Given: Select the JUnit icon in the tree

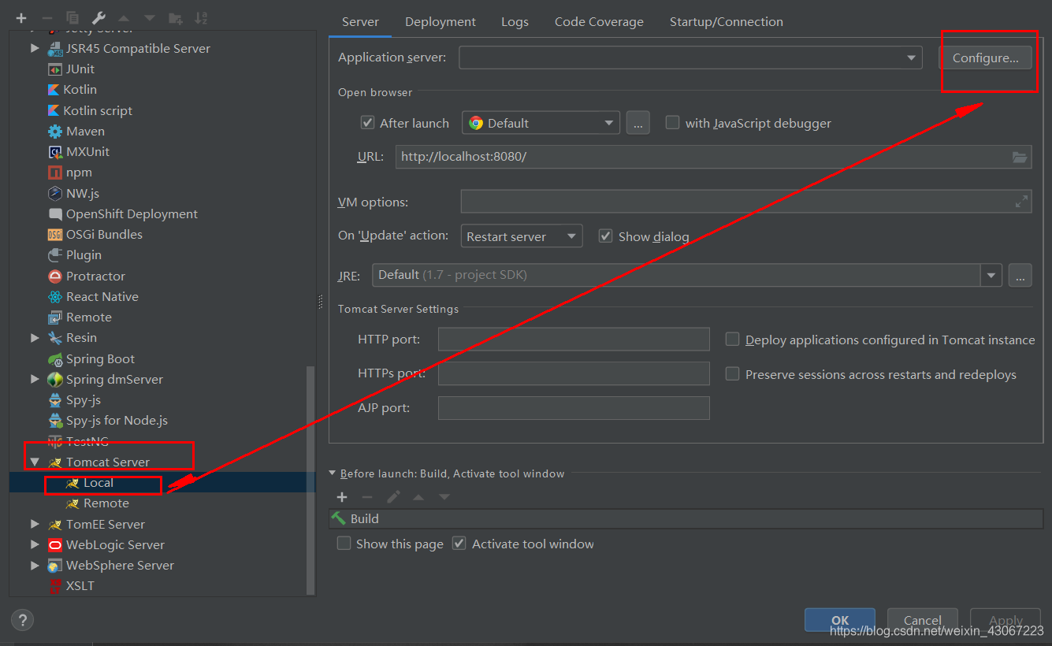Looking at the screenshot, I should 55,69.
